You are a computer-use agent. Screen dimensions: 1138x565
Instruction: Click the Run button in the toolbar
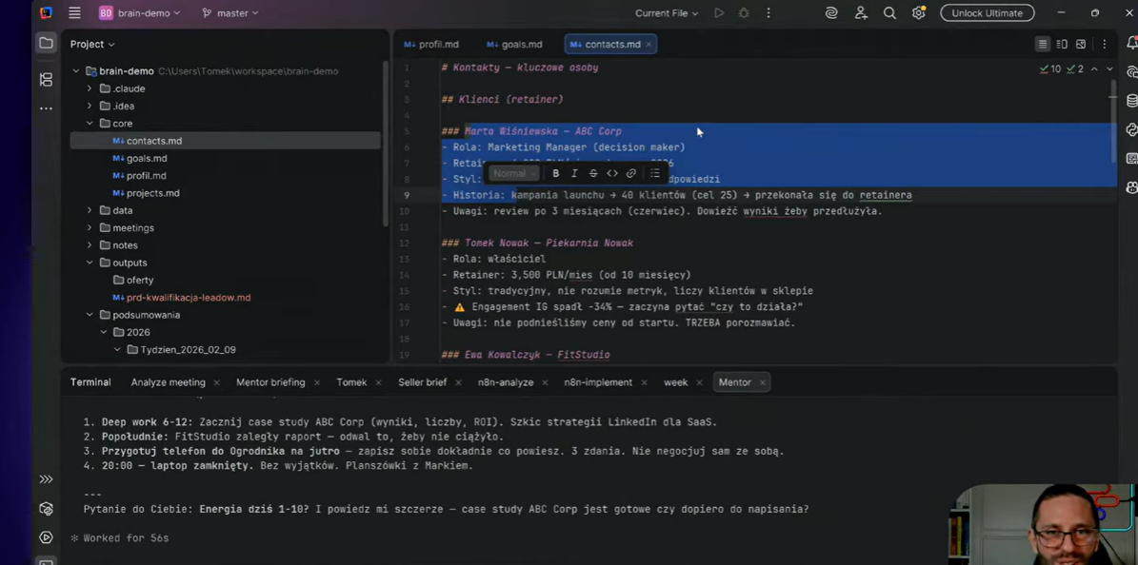(x=719, y=13)
